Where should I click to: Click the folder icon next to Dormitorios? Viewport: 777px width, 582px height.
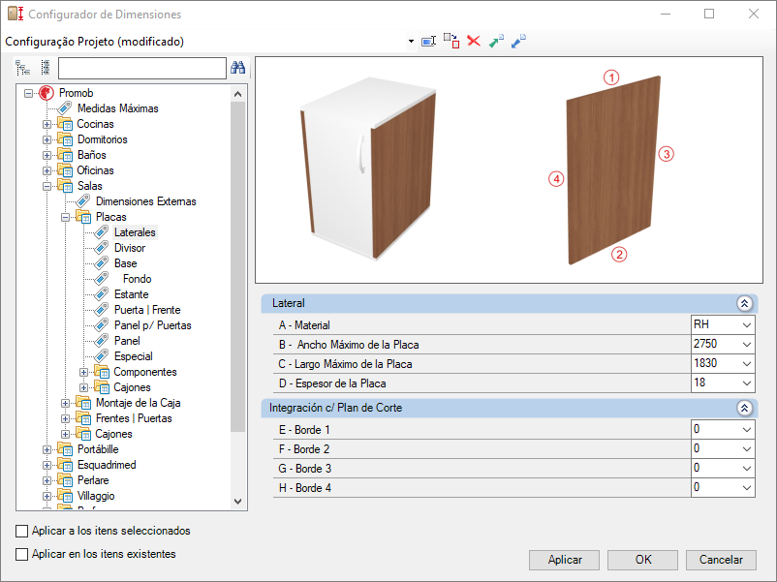[x=65, y=139]
